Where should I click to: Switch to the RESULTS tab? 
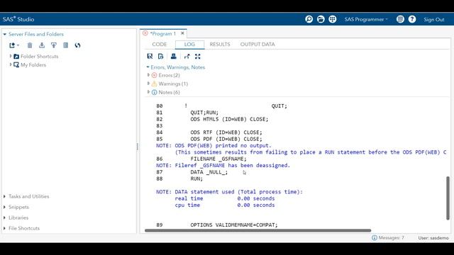click(220, 44)
